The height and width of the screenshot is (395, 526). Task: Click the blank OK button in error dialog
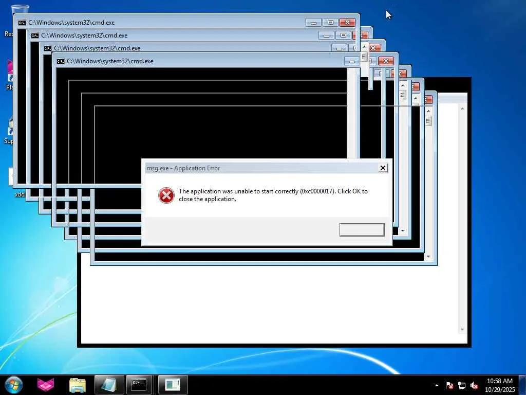(x=362, y=230)
